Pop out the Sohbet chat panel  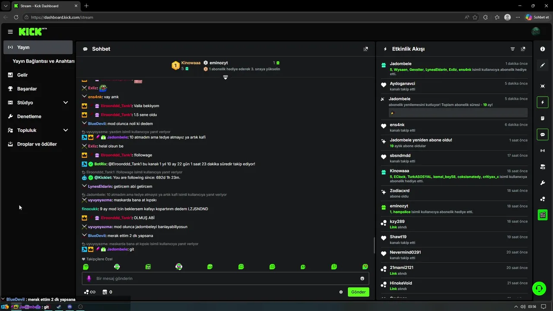coord(365,49)
